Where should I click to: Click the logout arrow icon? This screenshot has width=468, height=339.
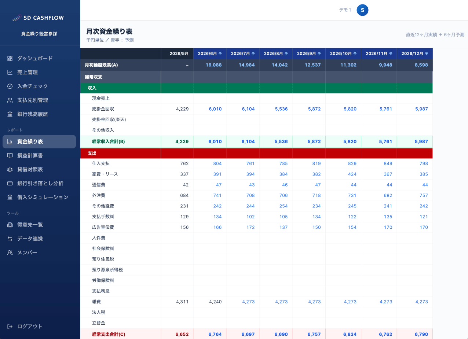pos(10,326)
